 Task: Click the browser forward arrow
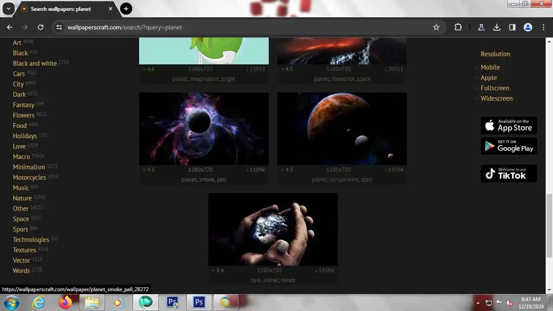(25, 27)
